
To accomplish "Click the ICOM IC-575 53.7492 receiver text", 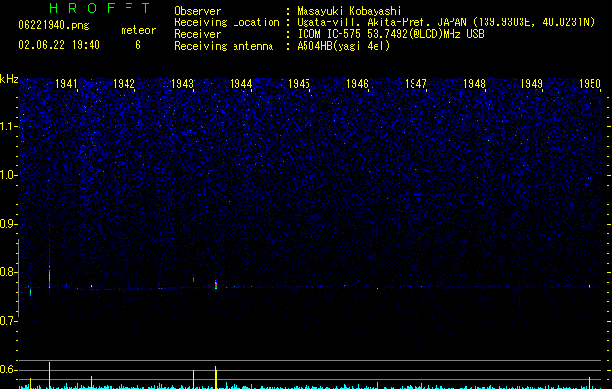I will tap(390, 34).
